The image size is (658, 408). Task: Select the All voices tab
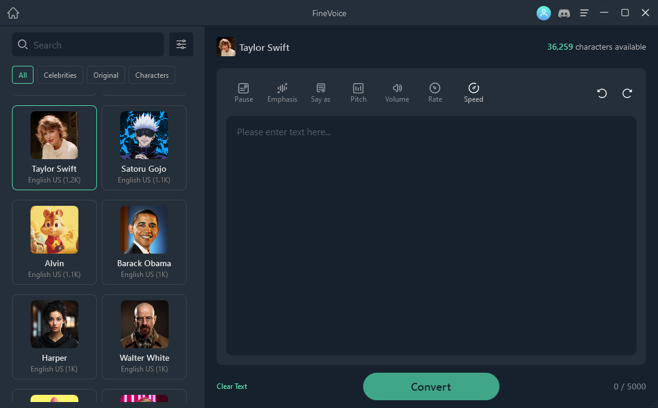23,75
